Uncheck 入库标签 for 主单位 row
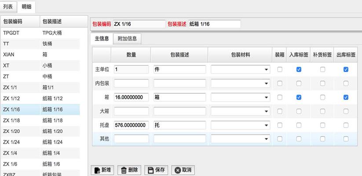Viewport: 362px width, 176px height. pyautogui.click(x=299, y=69)
